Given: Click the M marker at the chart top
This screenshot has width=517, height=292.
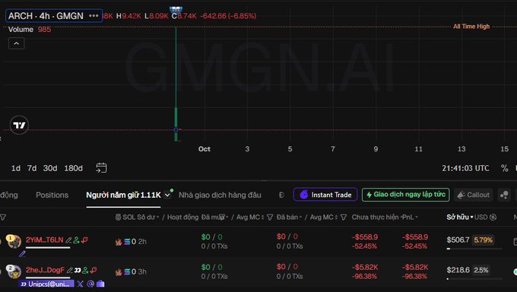Looking at the screenshot, I should [176, 10].
